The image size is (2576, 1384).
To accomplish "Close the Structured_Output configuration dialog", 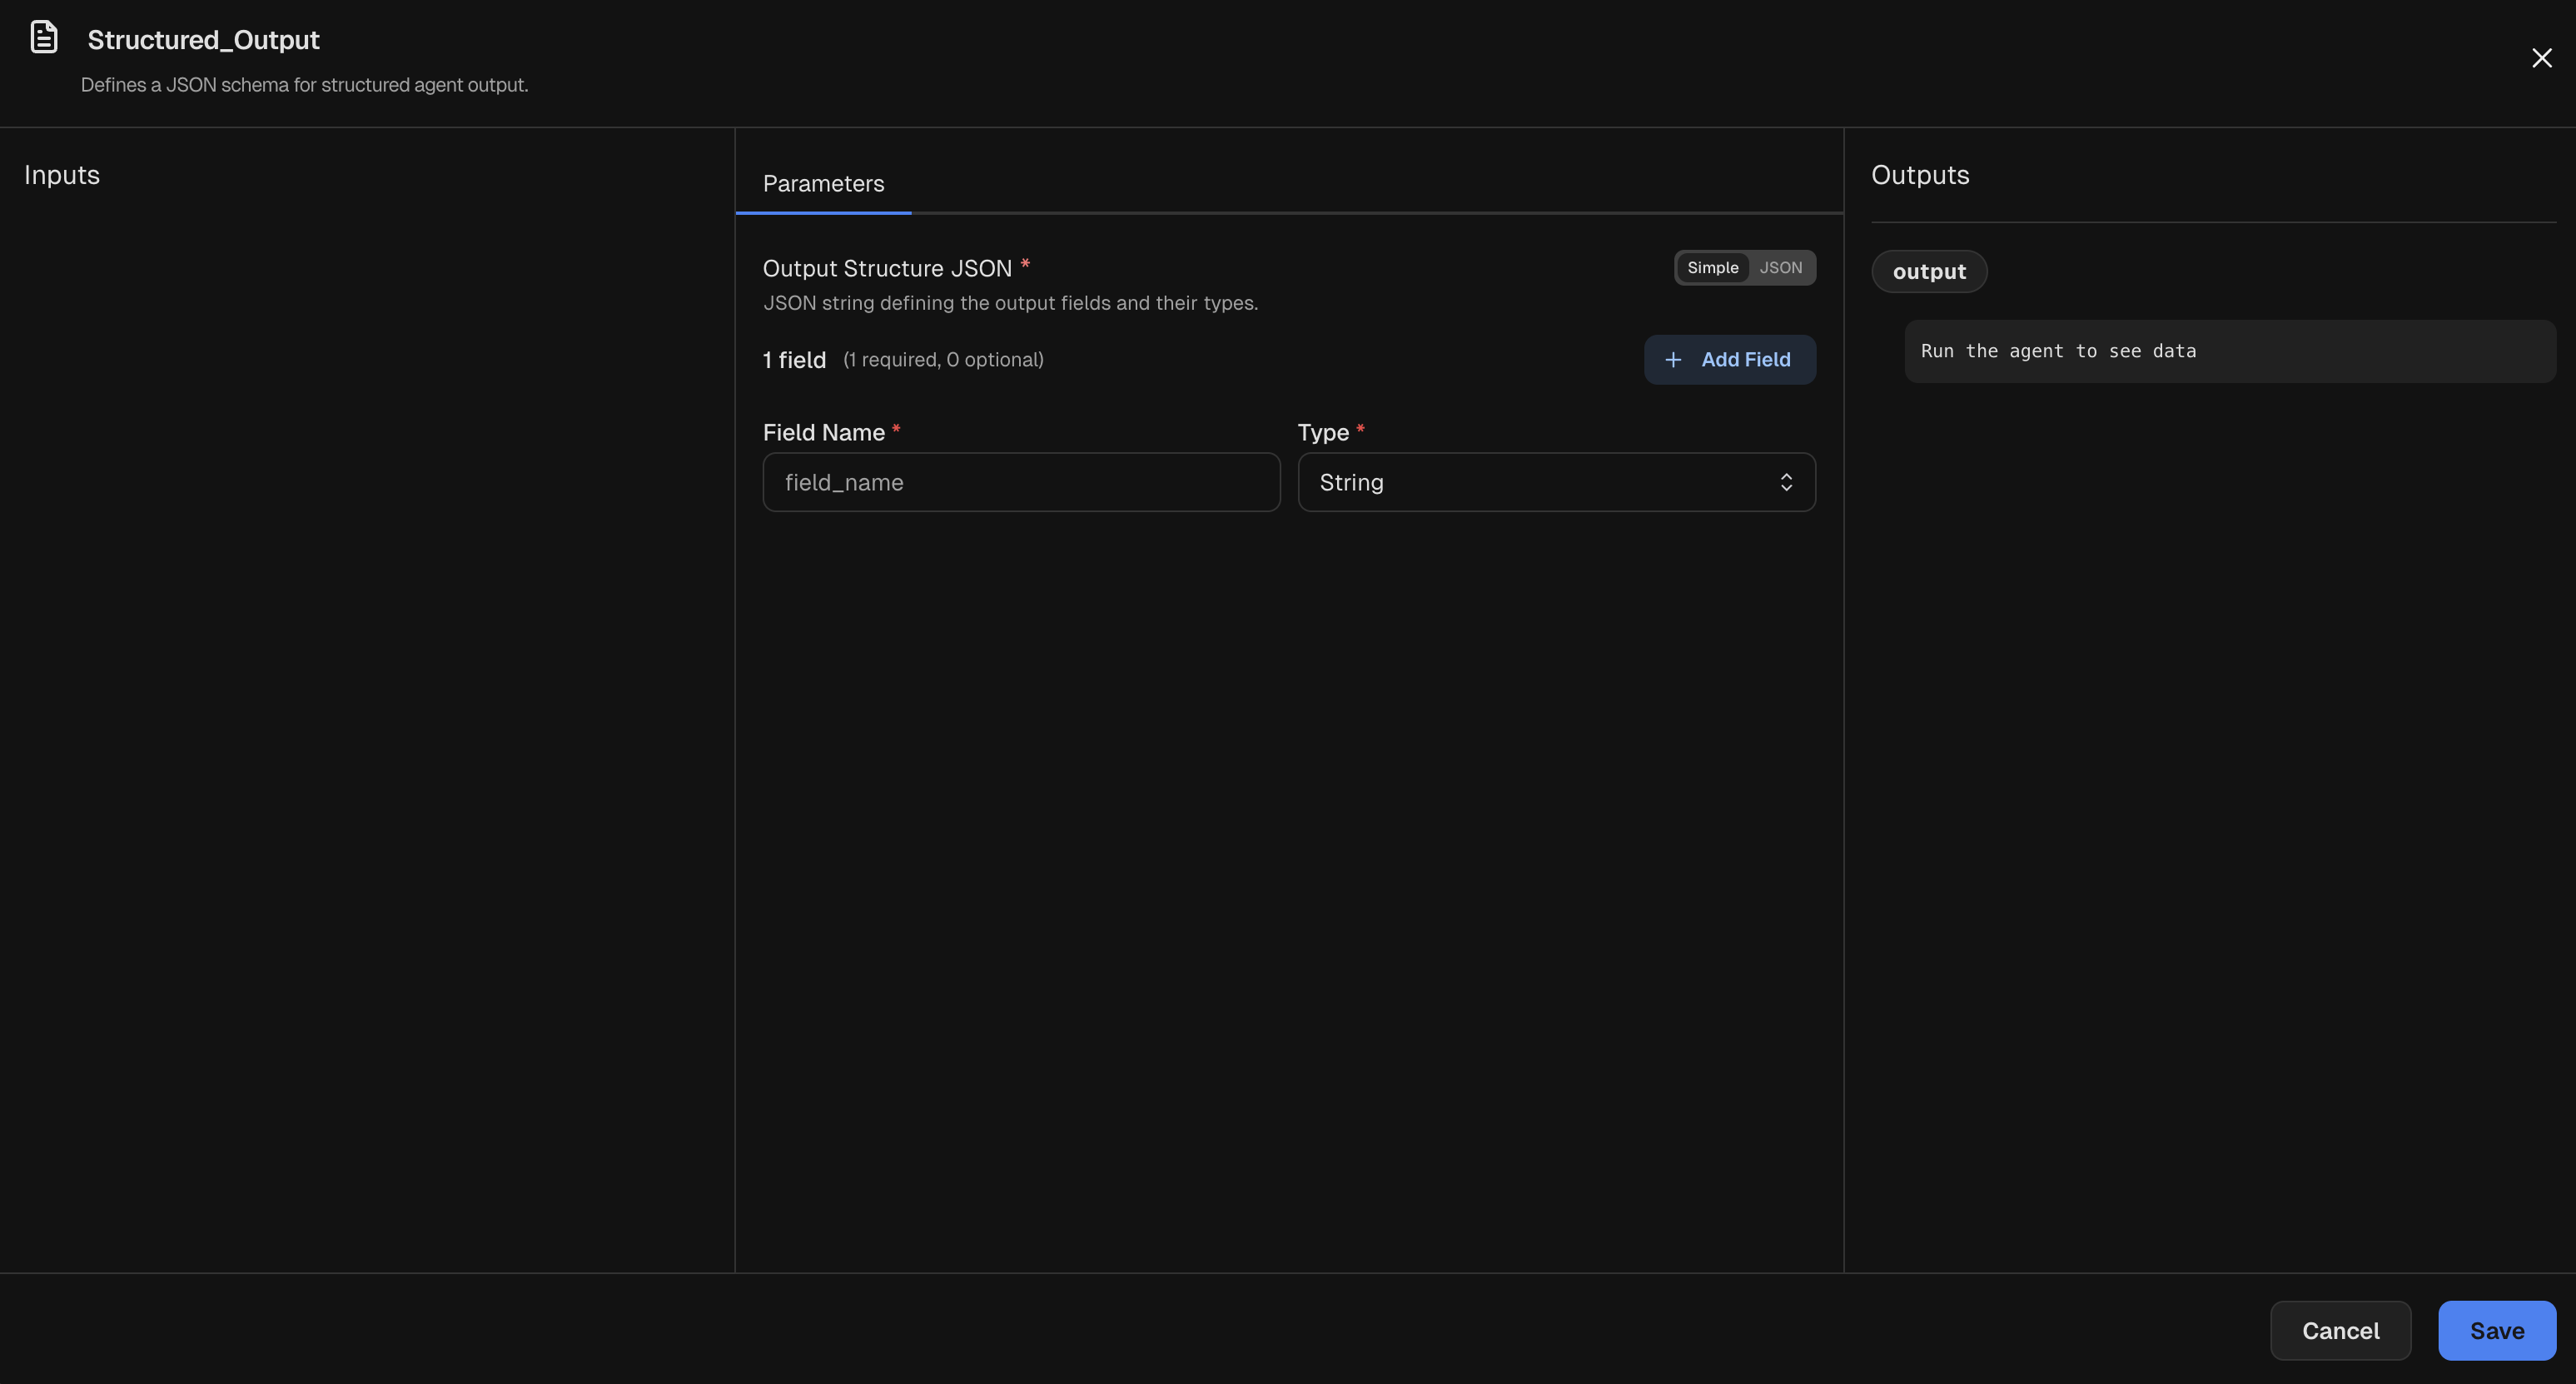I will click(2542, 57).
